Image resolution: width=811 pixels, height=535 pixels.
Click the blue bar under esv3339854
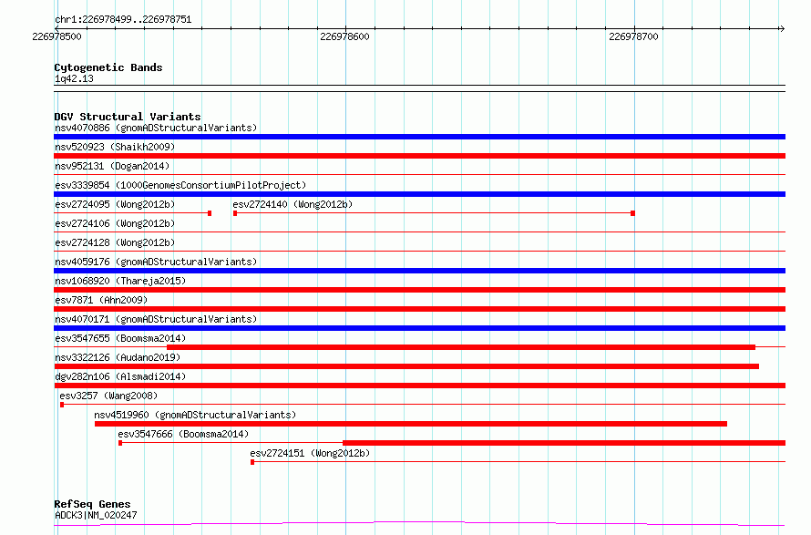pyautogui.click(x=419, y=194)
